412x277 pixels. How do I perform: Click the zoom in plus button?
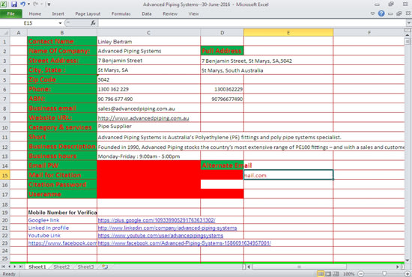(x=408, y=274)
